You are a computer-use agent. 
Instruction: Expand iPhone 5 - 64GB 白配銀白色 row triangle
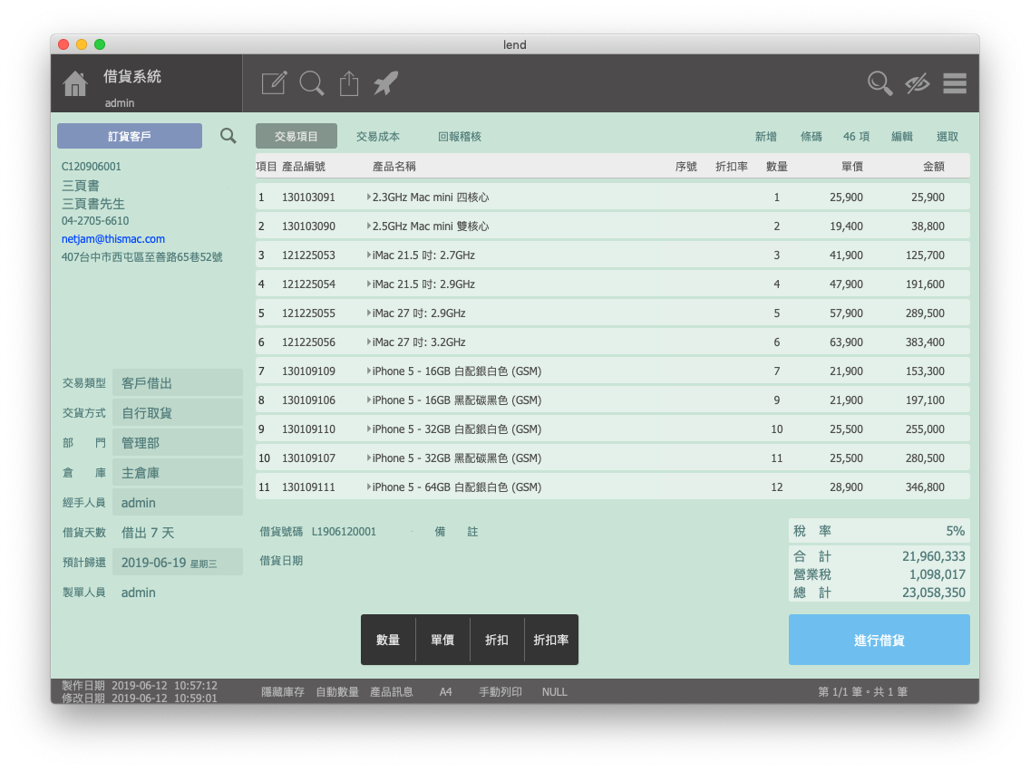(368, 487)
